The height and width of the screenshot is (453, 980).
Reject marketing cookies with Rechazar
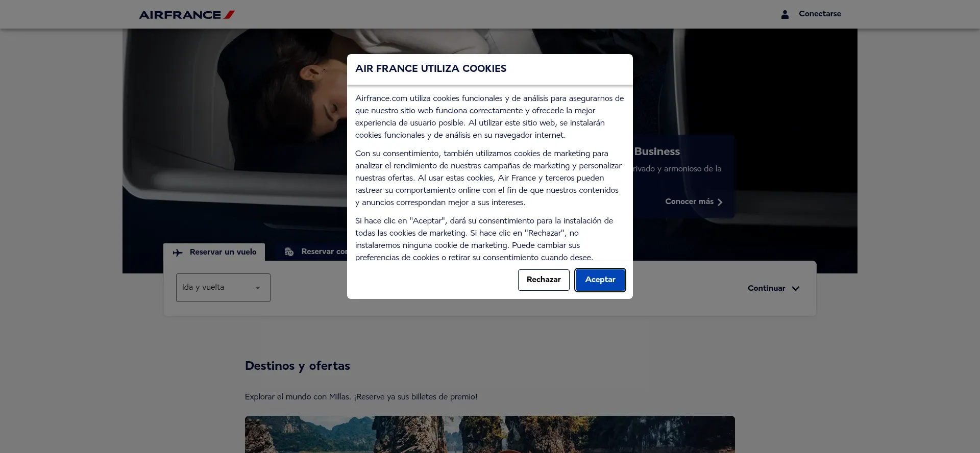point(543,280)
